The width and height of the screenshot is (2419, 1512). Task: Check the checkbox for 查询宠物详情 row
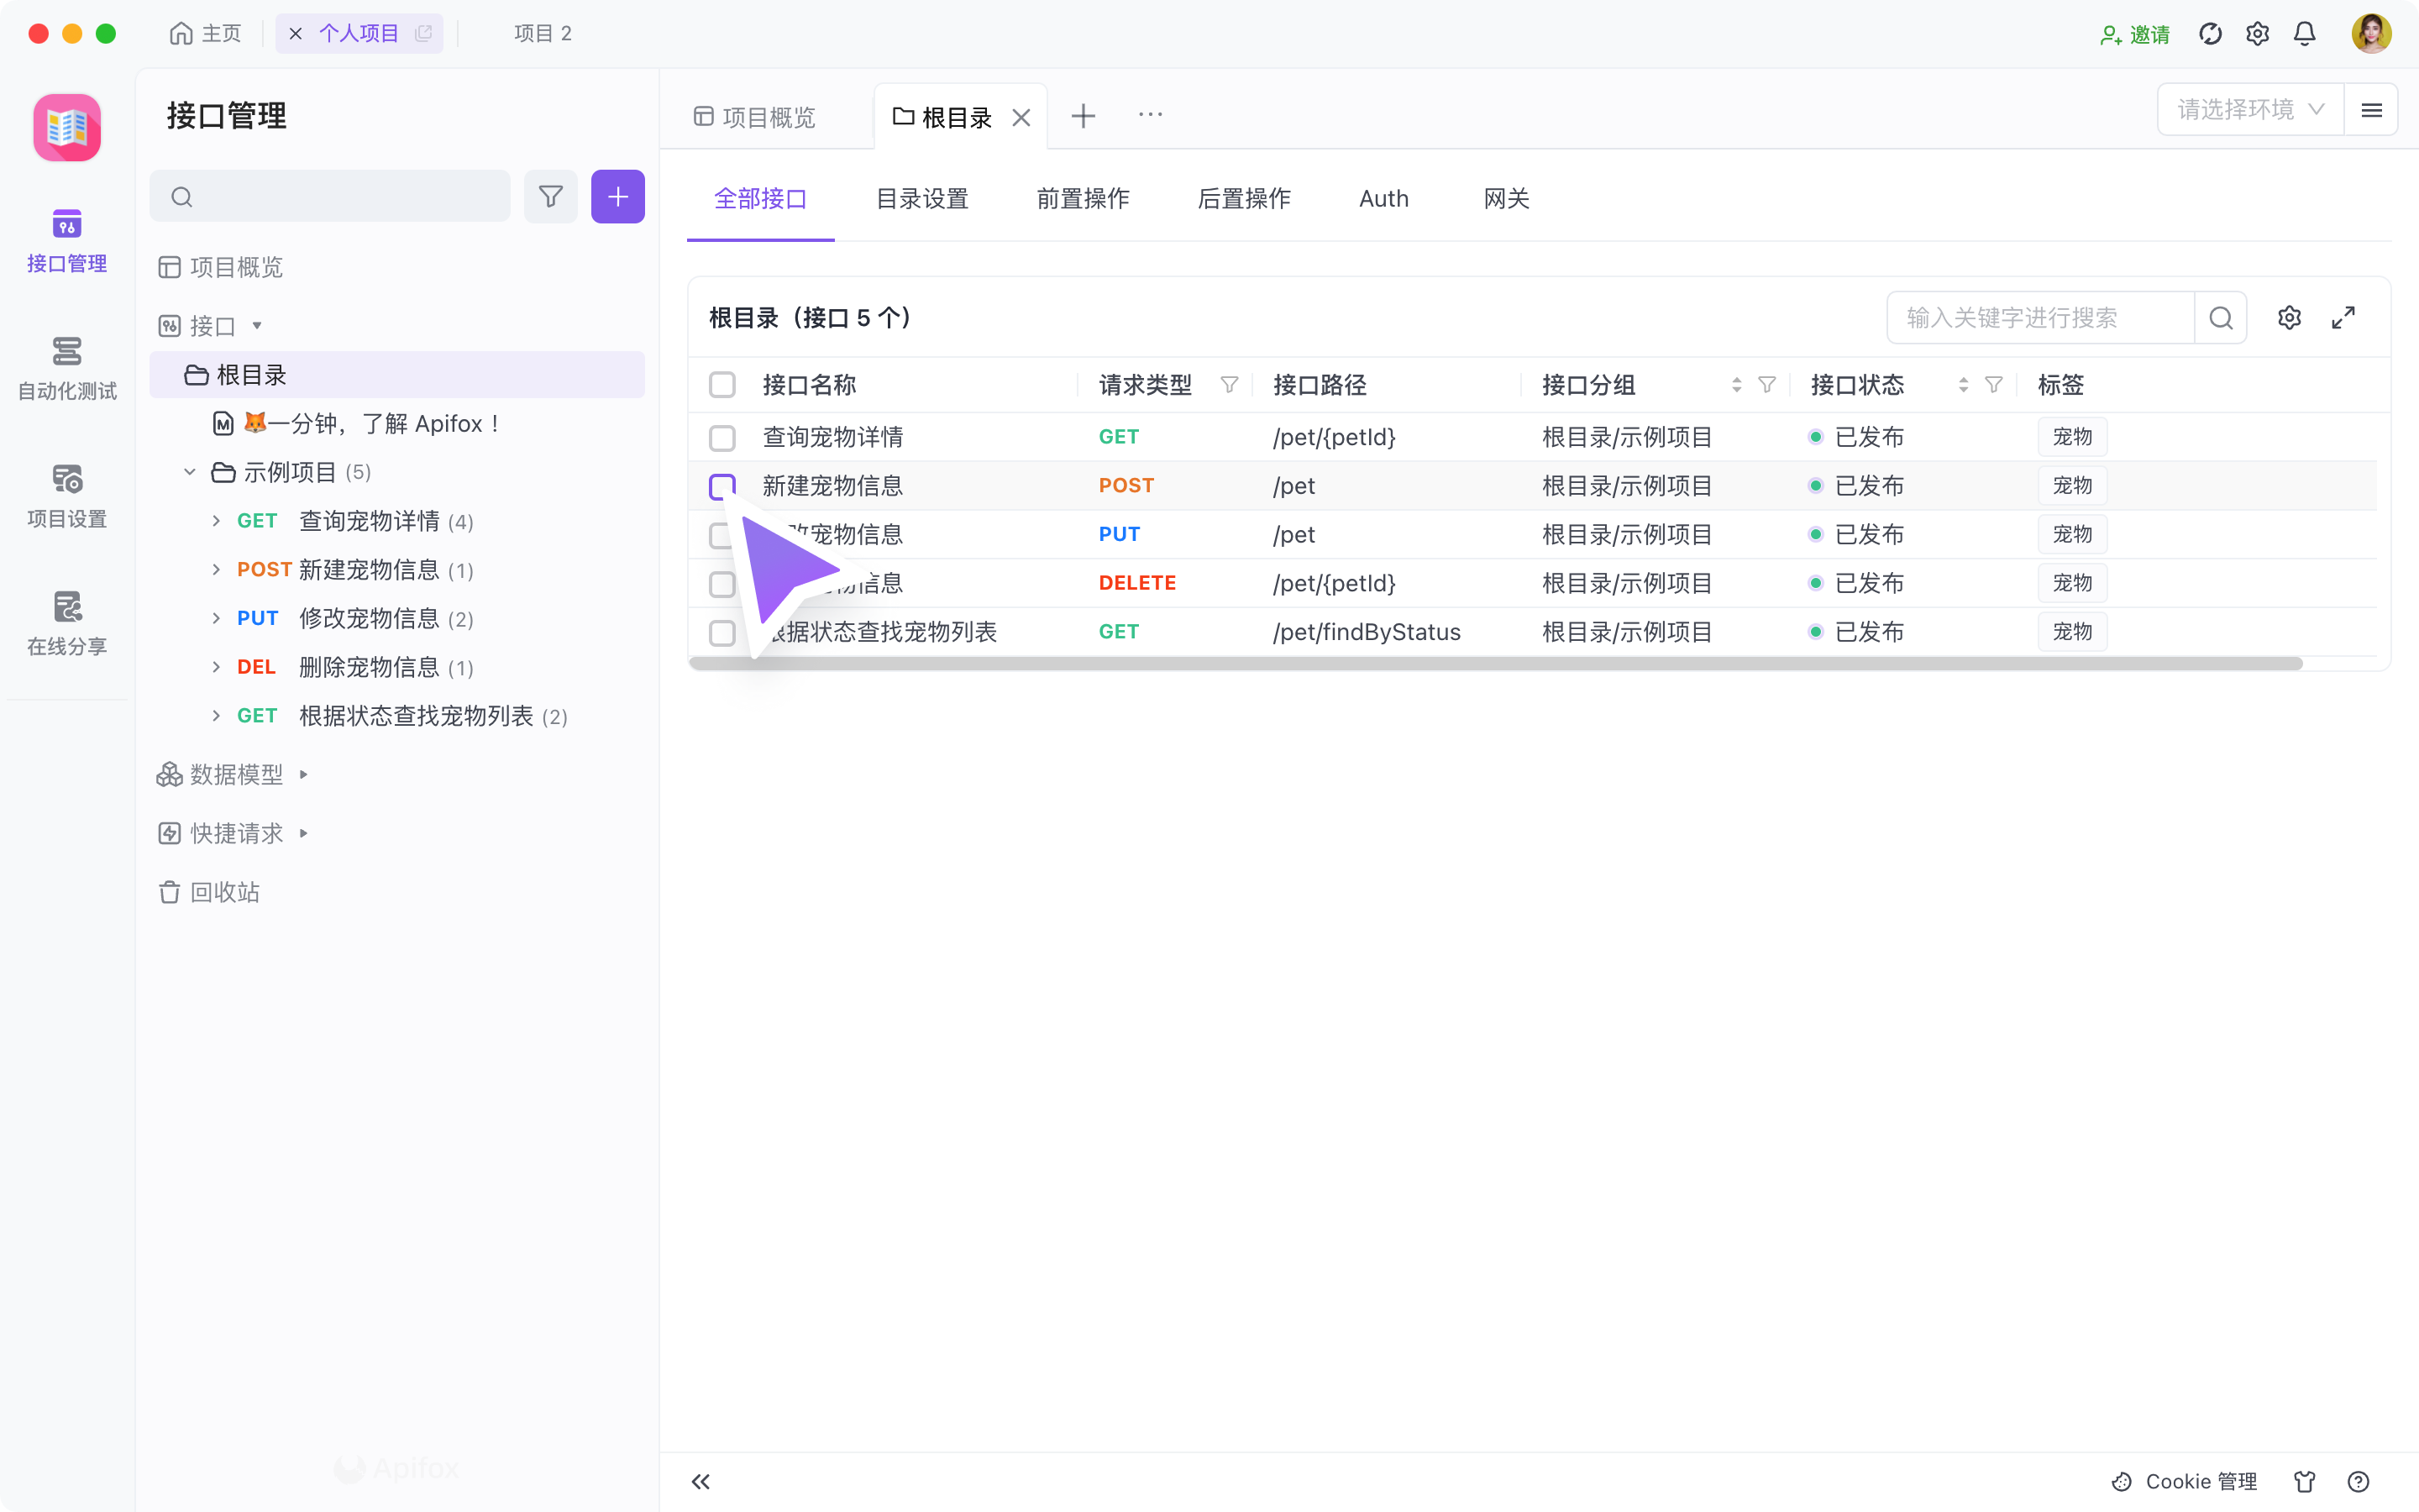(x=722, y=437)
